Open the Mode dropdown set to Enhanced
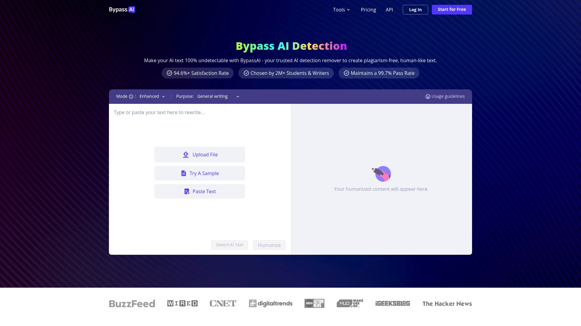Image resolution: width=581 pixels, height=326 pixels. 152,97
